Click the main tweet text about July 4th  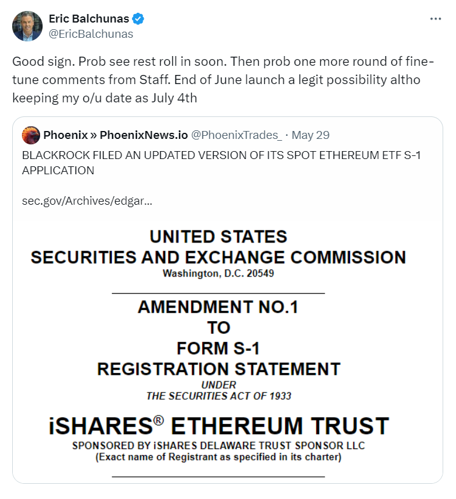(223, 80)
